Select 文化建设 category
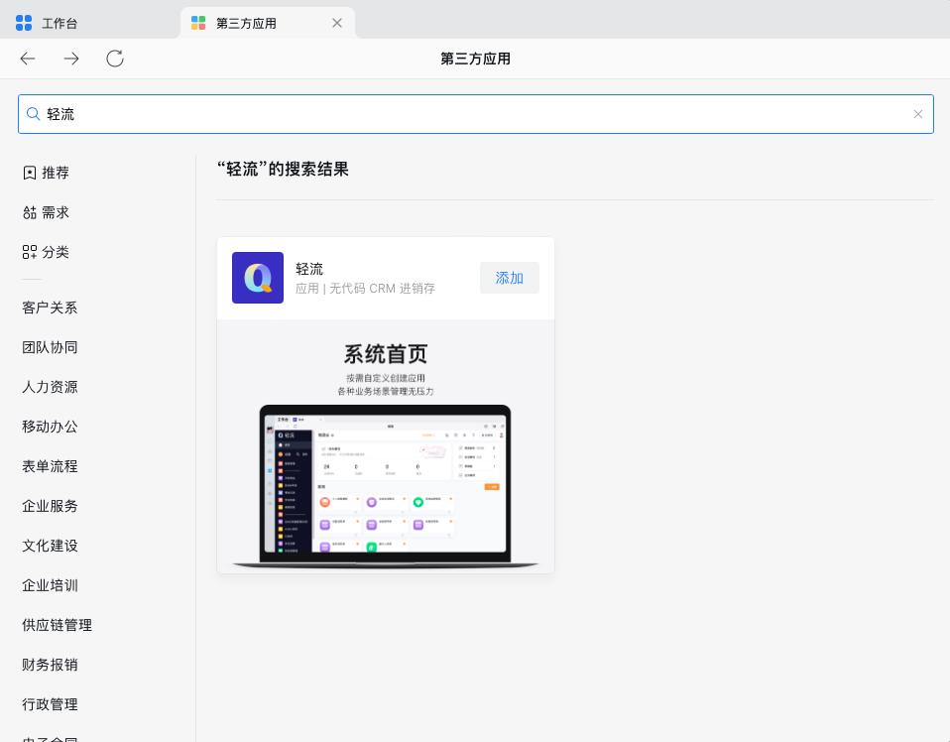 pyautogui.click(x=50, y=546)
